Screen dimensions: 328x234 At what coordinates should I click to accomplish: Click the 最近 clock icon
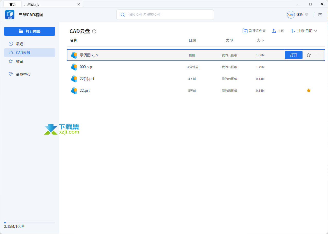[x=11, y=44]
